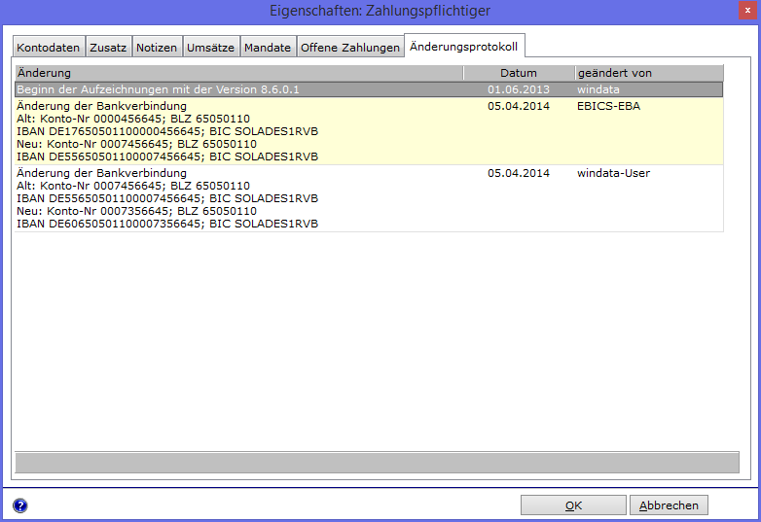Select the line 'Alt: Konto-Nr 0000456645'
Image resolution: width=761 pixels, height=522 pixels.
(133, 119)
